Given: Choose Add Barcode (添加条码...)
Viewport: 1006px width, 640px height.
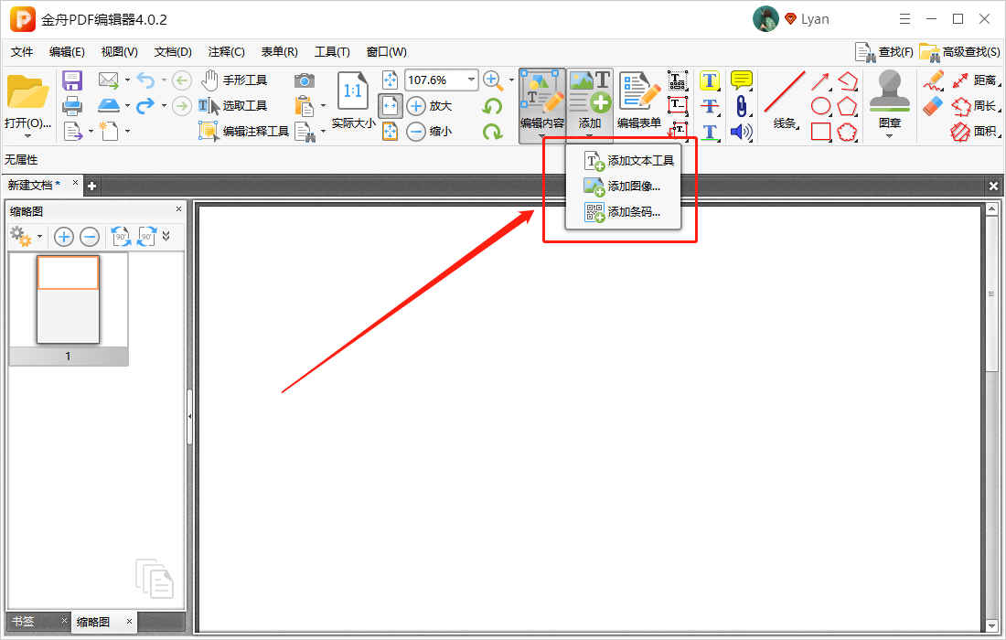Looking at the screenshot, I should coord(622,211).
